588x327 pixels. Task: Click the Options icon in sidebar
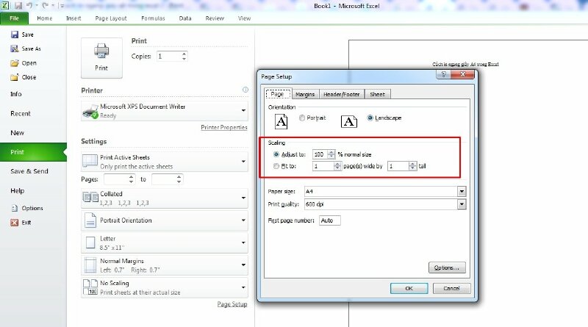click(15, 208)
